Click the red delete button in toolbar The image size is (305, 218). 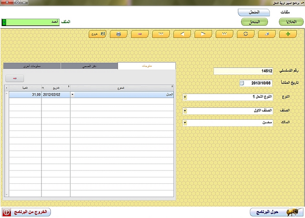click(x=140, y=34)
